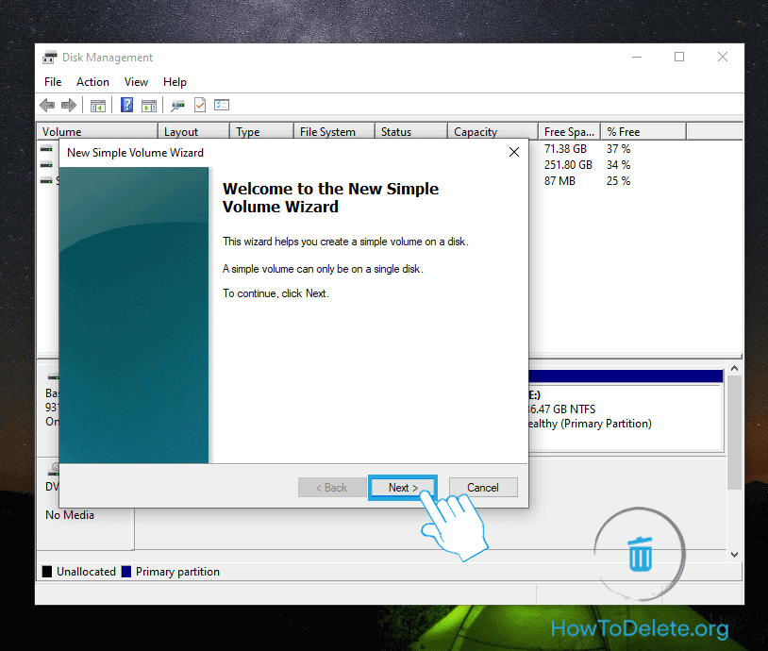Cancel the New Simple Volume Wizard
The height and width of the screenshot is (651, 768).
[482, 488]
